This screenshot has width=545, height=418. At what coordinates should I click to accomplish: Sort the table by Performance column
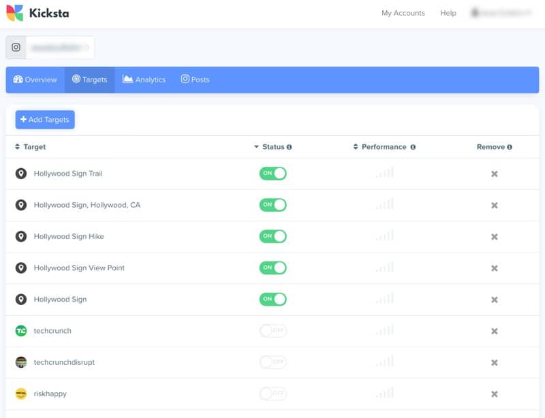point(379,147)
